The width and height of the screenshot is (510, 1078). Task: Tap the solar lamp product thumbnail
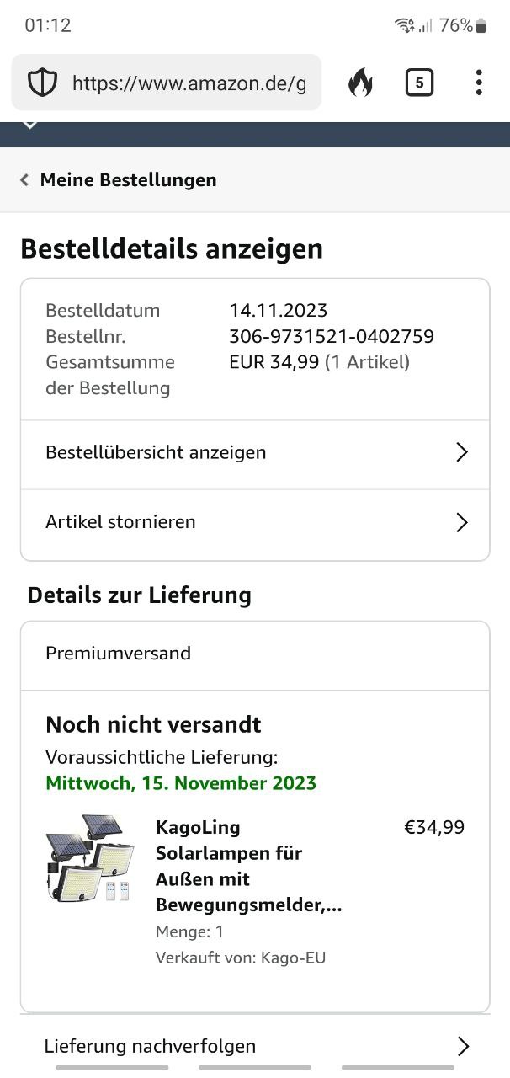pyautogui.click(x=89, y=859)
